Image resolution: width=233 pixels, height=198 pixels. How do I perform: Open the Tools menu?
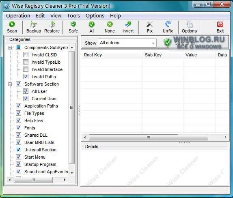click(73, 15)
